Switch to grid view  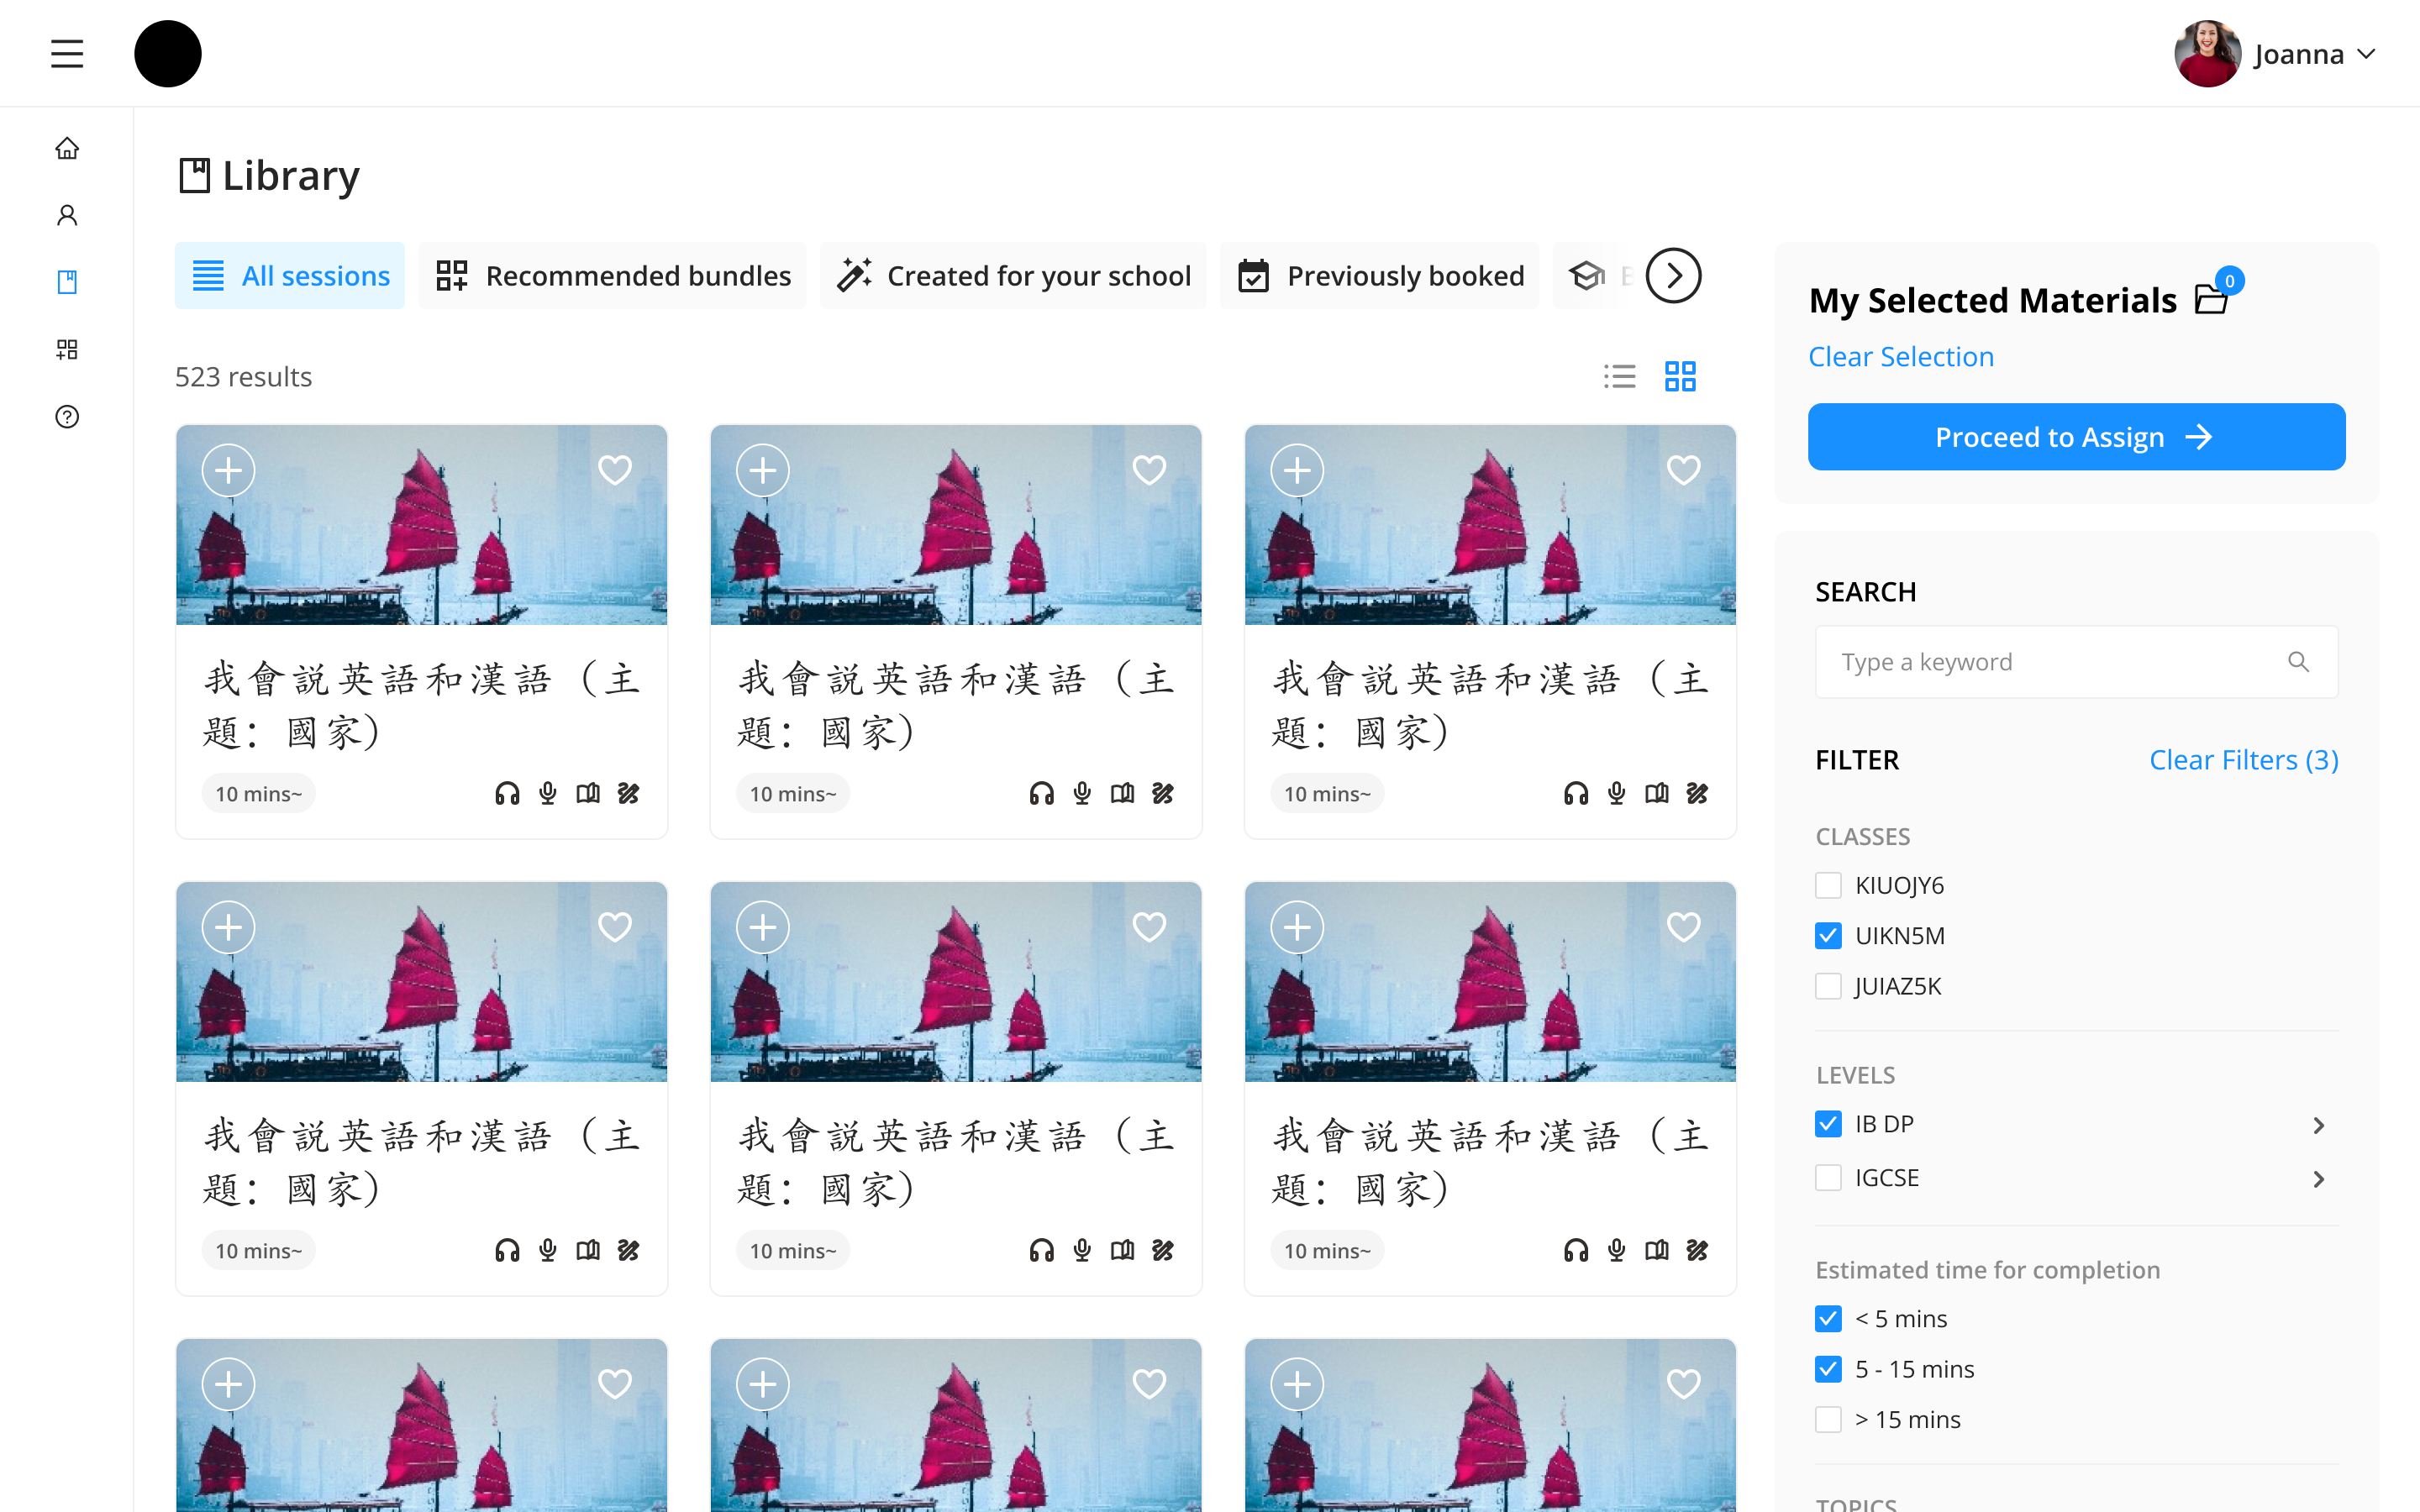pyautogui.click(x=1680, y=376)
